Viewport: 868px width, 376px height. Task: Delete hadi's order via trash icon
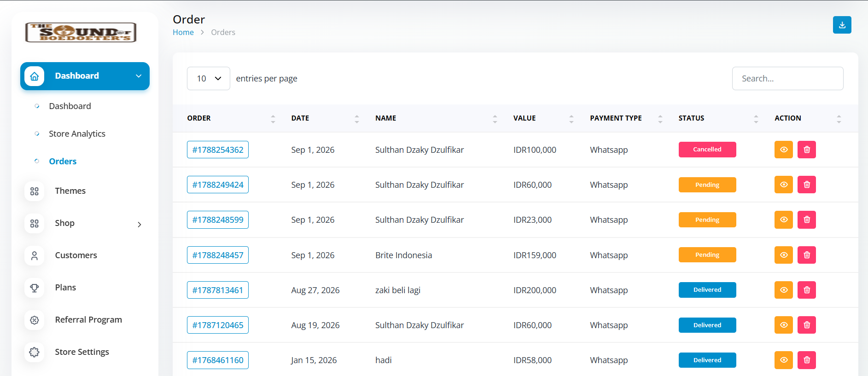click(806, 360)
